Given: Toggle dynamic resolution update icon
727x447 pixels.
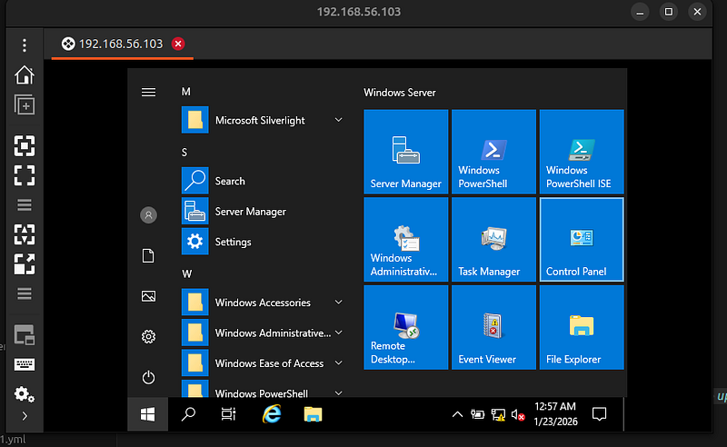Looking at the screenshot, I should tap(25, 234).
